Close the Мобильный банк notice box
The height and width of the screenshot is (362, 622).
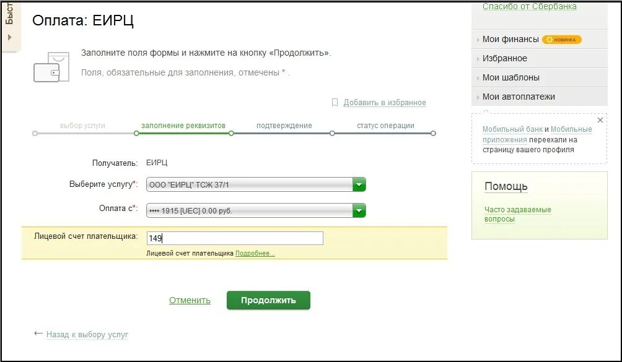(600, 120)
